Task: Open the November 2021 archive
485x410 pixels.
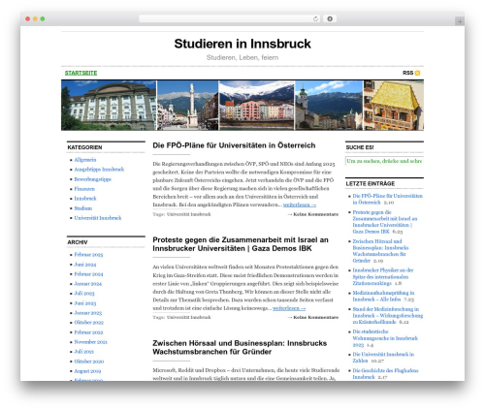Action: click(x=90, y=342)
